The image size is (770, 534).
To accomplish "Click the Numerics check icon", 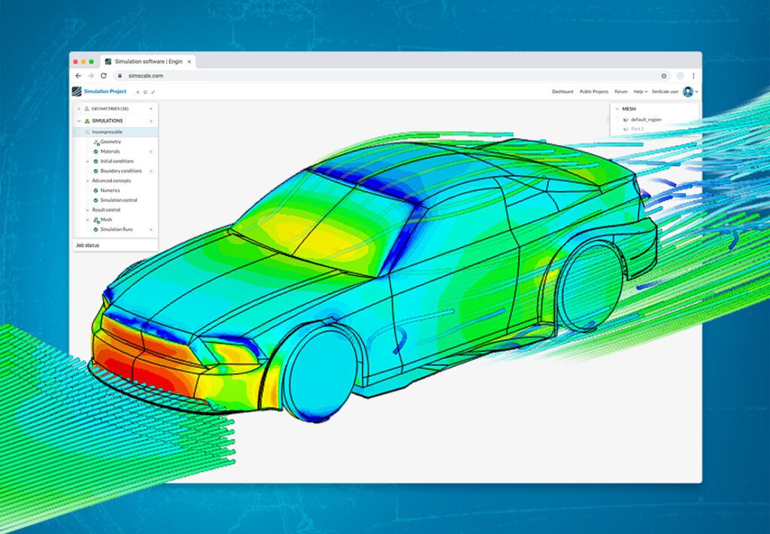I will click(95, 190).
